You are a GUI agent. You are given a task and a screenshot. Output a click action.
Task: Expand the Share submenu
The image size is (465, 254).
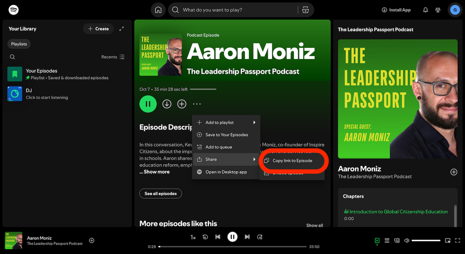(211, 159)
